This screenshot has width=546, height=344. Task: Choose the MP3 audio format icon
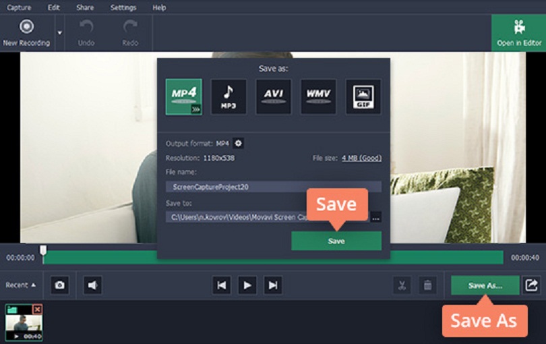(x=229, y=96)
